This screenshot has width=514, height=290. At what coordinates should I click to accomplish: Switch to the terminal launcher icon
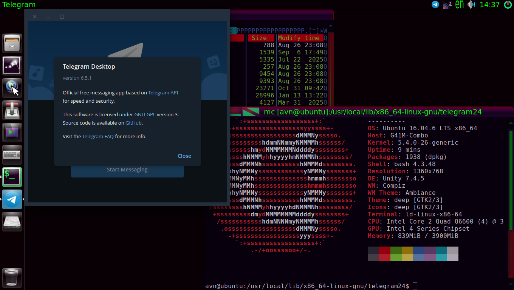(x=12, y=177)
